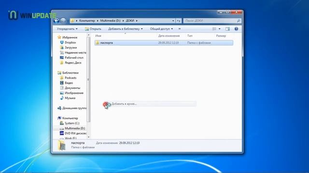Open the Общий доступ dropdown
The image size is (309, 173).
161,29
